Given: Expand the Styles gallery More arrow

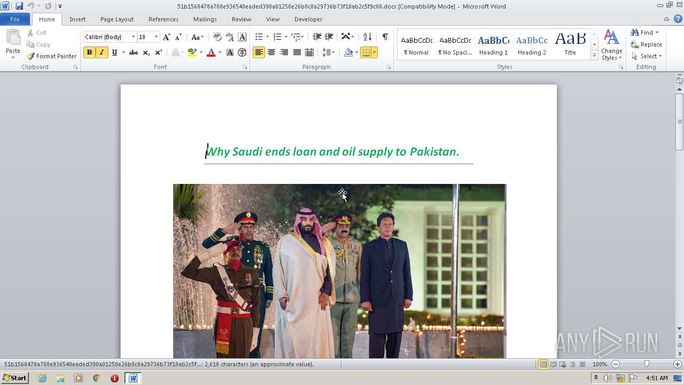Looking at the screenshot, I should [594, 56].
